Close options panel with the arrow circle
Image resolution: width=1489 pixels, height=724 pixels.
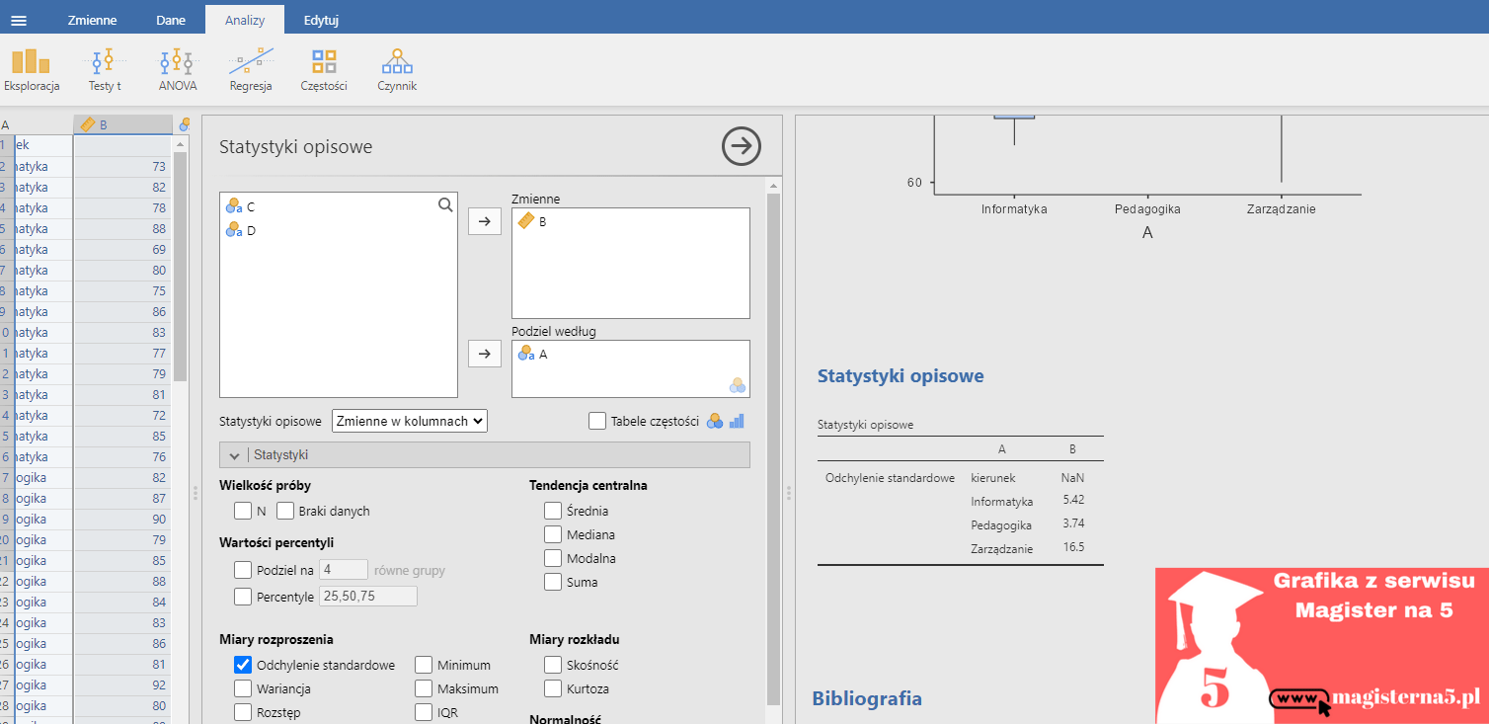[741, 146]
